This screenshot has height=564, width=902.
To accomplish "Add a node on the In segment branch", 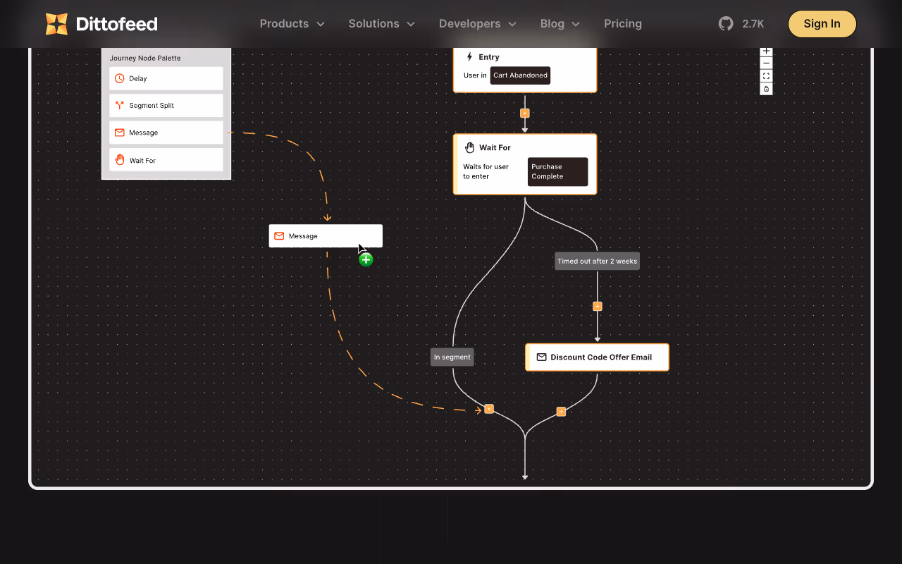I will pos(489,409).
